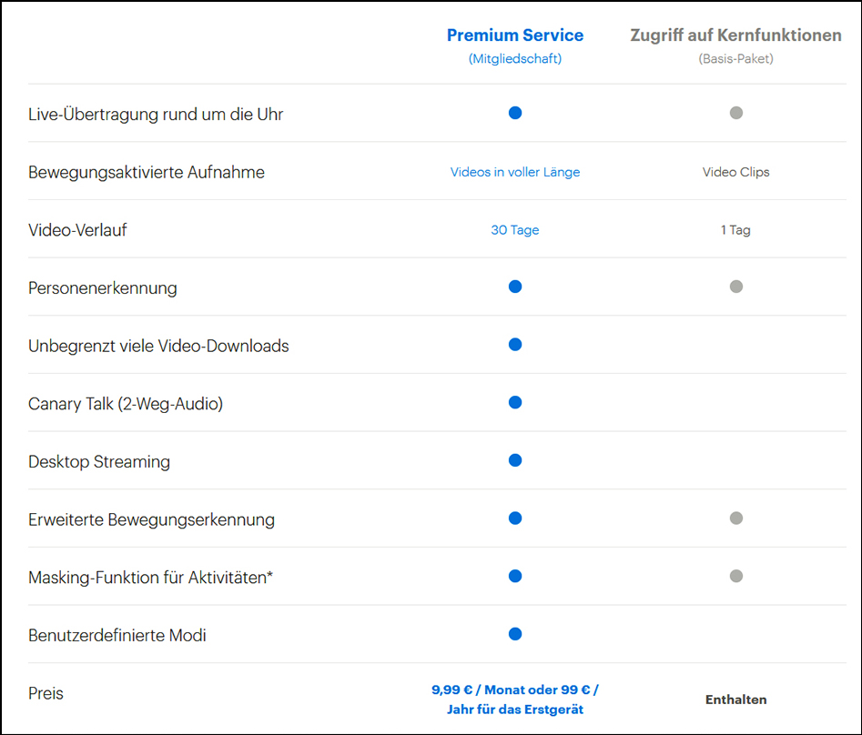Select gray dot for Erweiterte Bewegungserkennung
862x735 pixels.
point(736,518)
